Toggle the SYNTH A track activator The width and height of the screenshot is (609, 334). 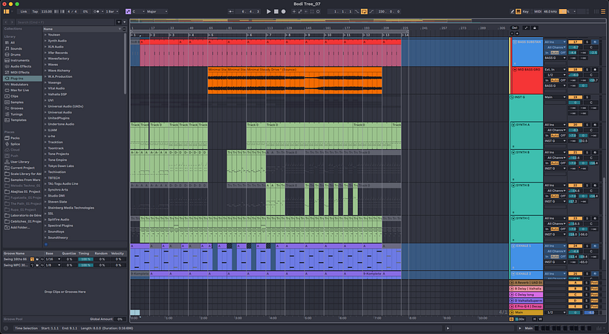[x=577, y=125]
